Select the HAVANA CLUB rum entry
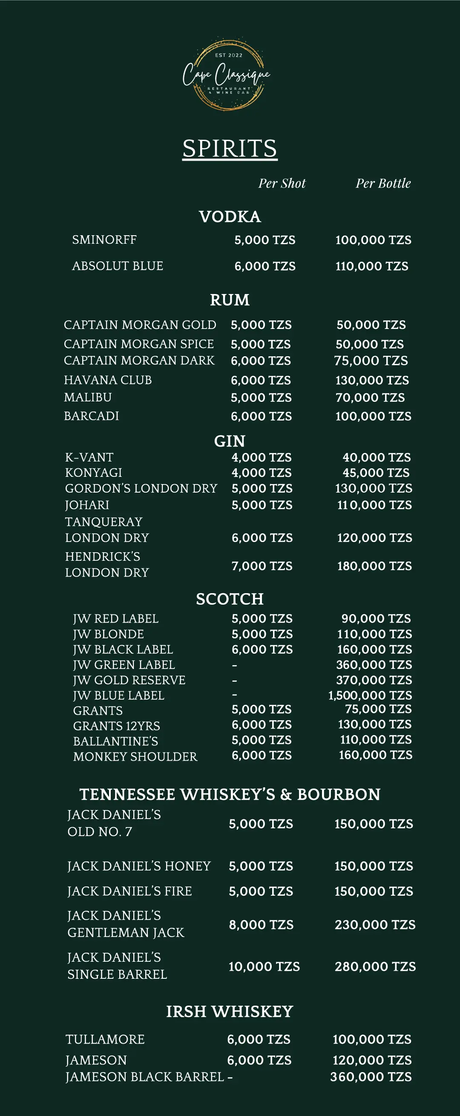The height and width of the screenshot is (1116, 460). pyautogui.click(x=108, y=380)
